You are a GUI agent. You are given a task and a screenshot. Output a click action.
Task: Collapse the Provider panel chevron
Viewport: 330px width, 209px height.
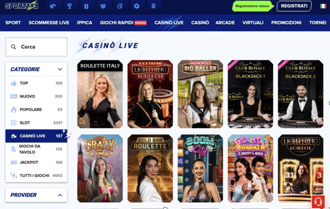point(60,195)
